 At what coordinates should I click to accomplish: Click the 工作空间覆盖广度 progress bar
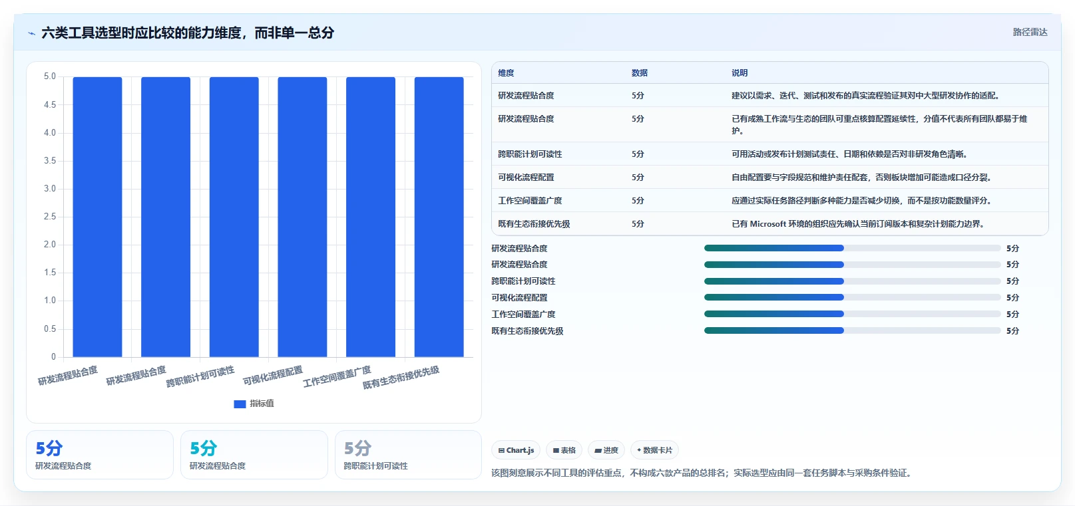[x=852, y=314]
